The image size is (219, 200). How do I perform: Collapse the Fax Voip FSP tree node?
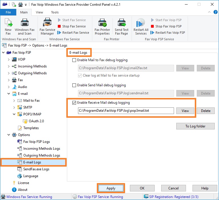point(3,53)
